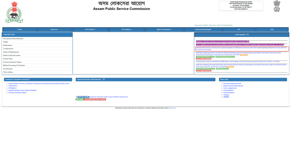This screenshot has width=291, height=144.
Task: Open Written/Screening Test Results link
Action: 14,65
